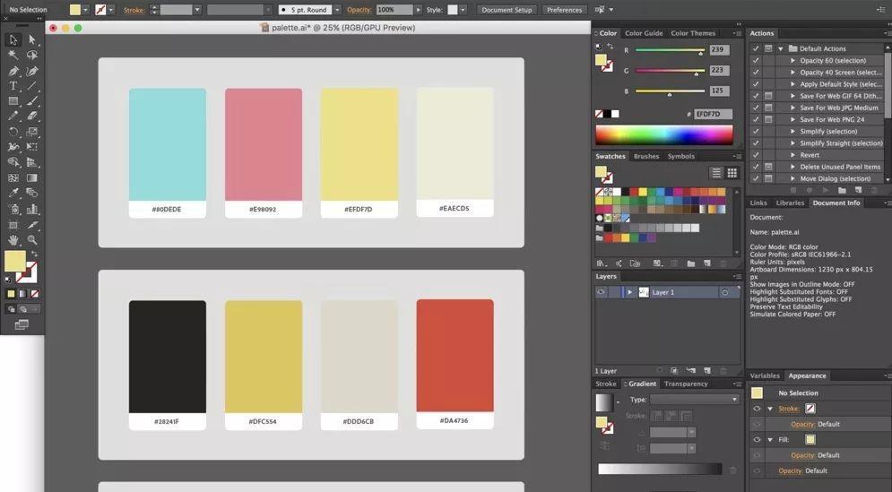
Task: Select the Pencil tool
Action: coord(13,116)
